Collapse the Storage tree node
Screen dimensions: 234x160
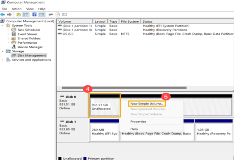tap(3, 51)
